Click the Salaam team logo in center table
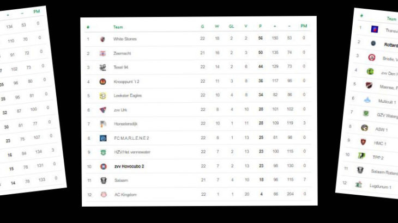Screen dimensions: 398x223 [103, 181]
